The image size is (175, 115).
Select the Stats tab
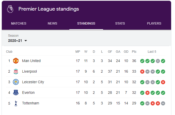[120, 24]
